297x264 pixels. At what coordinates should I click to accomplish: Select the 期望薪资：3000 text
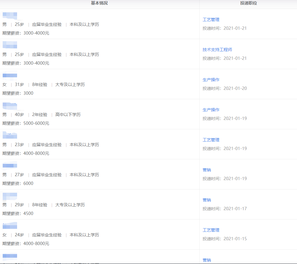point(18,93)
